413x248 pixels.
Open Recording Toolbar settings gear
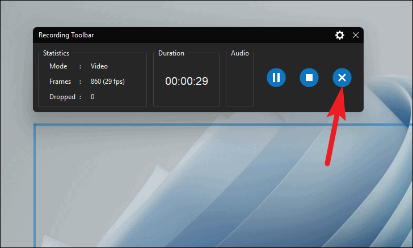click(x=339, y=35)
